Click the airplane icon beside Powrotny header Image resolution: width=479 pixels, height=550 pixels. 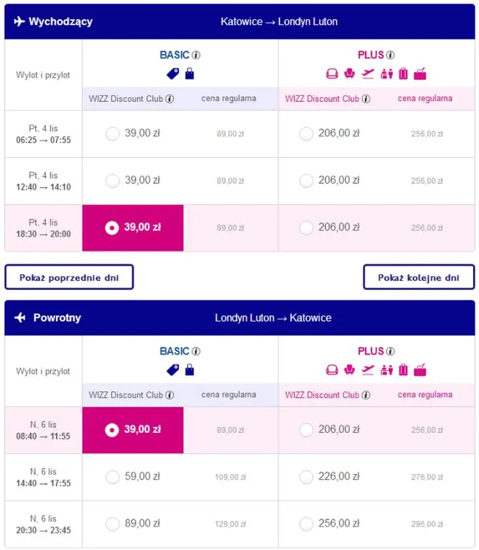pyautogui.click(x=20, y=318)
